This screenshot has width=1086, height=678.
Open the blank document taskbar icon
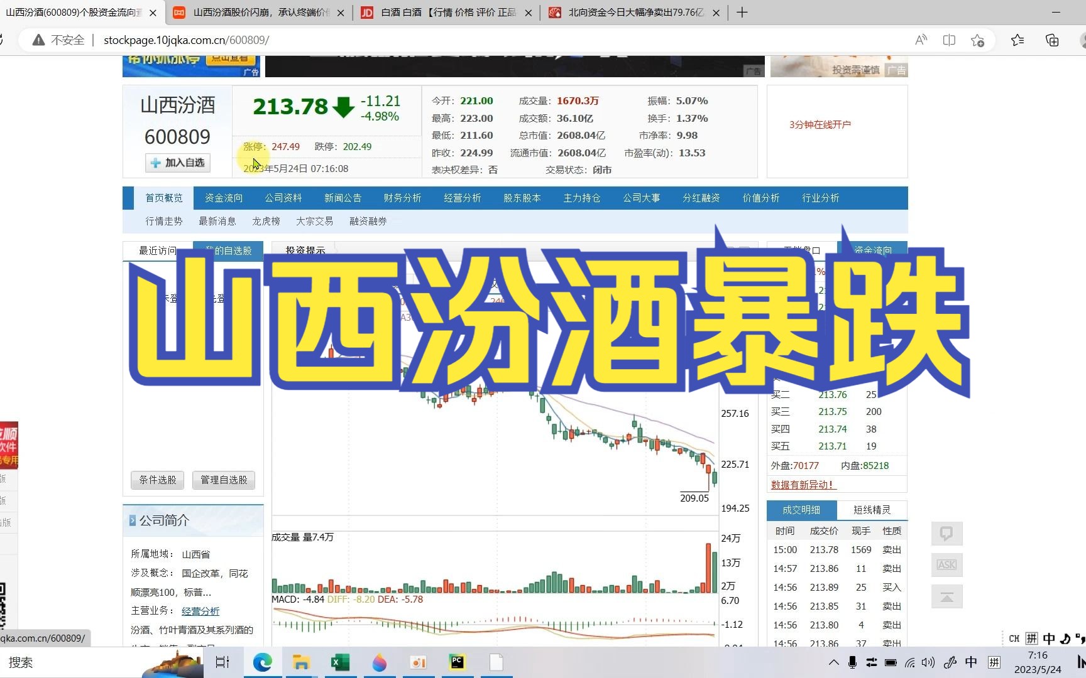pos(496,662)
